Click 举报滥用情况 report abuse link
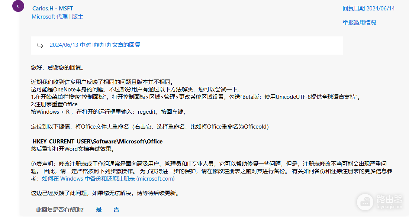The image size is (409, 217). [359, 23]
